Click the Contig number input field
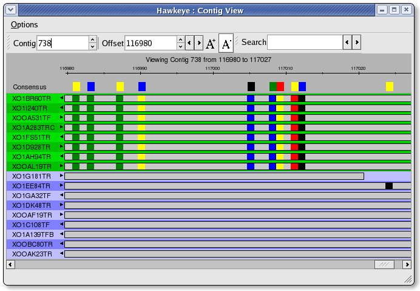420x291 pixels. (62, 43)
